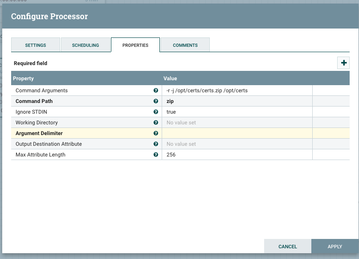This screenshot has height=259, width=359.
Task: Select the Properties tab
Action: pyautogui.click(x=135, y=45)
